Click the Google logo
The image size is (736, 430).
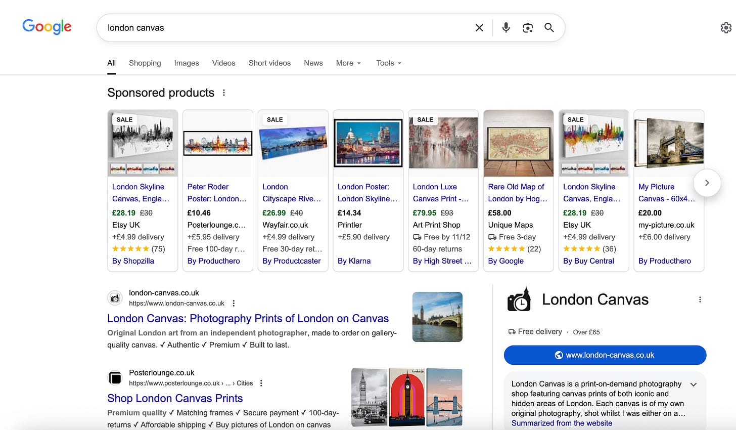coord(47,27)
